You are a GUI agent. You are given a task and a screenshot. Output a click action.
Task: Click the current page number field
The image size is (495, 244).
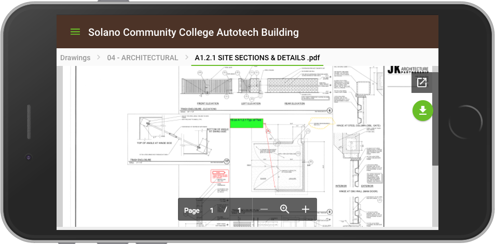212,210
